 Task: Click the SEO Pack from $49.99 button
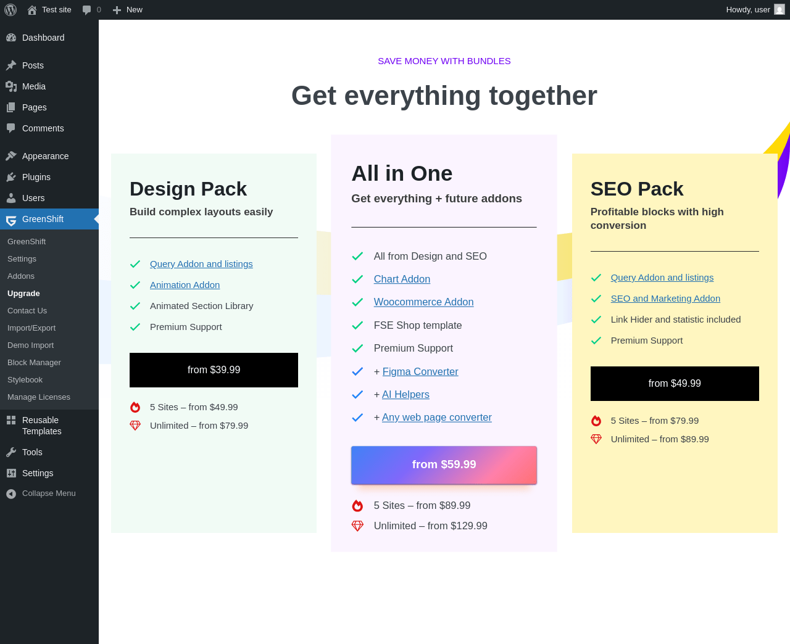pos(675,384)
